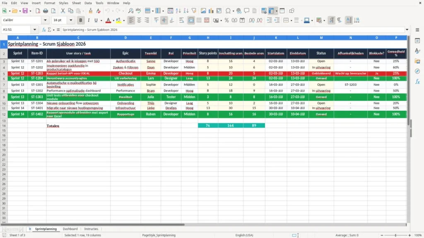Click the Open document folder icon
The width and height of the screenshot is (424, 238).
(x=14, y=11)
